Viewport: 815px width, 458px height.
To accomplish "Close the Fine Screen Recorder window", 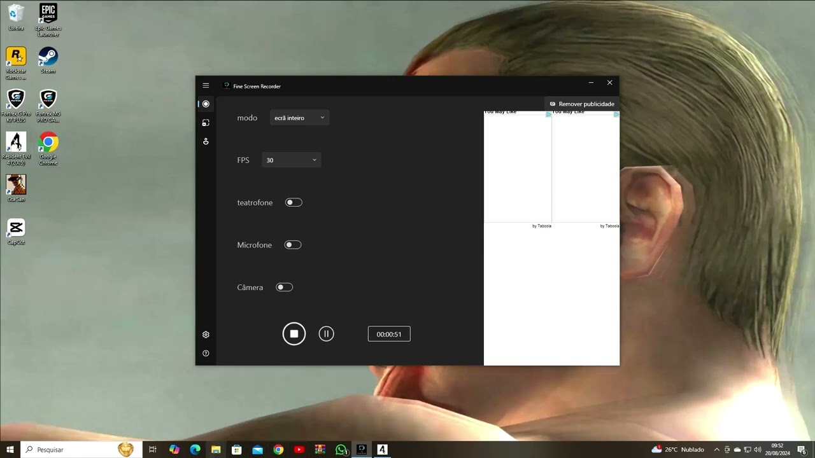I will 609,83.
